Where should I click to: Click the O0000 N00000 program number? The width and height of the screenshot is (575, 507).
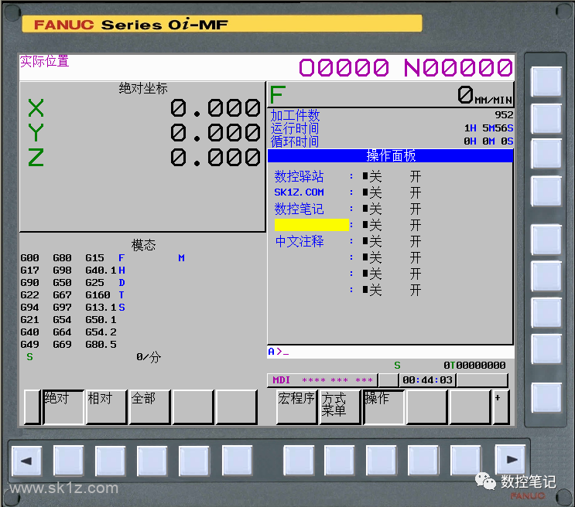(406, 68)
